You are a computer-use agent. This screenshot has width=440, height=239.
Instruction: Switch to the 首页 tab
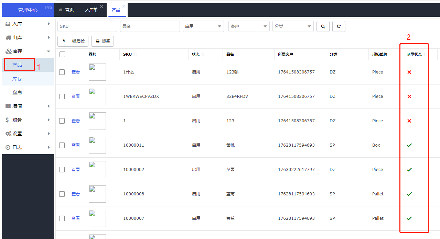66,10
